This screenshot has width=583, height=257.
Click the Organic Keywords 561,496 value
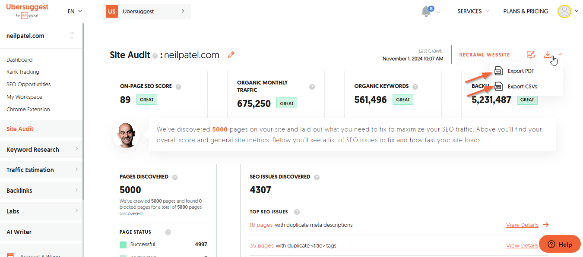click(371, 100)
